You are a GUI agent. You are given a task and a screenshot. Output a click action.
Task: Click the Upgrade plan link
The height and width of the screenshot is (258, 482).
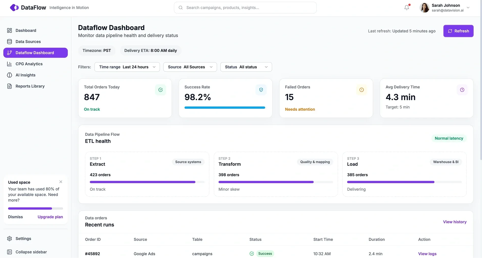[50, 217]
